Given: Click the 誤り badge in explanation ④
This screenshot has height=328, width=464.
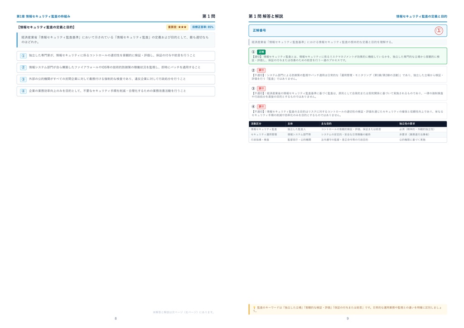Looking at the screenshot, I should [x=261, y=106].
